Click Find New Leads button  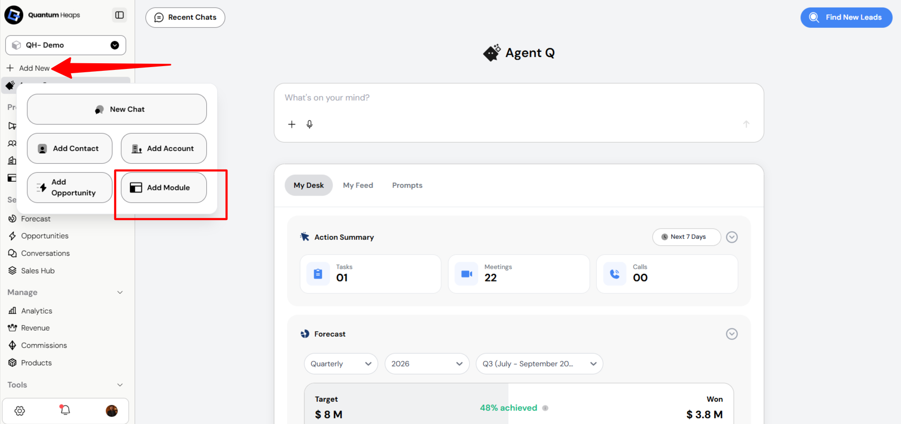tap(846, 17)
